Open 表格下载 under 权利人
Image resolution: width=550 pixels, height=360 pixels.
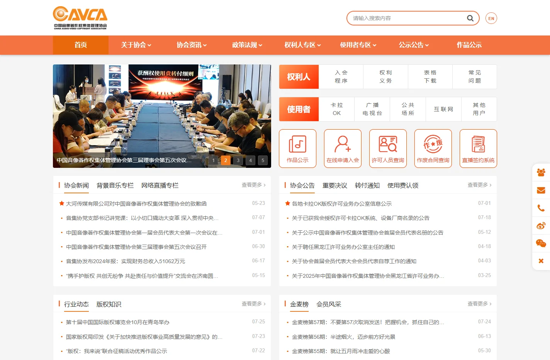click(430, 77)
